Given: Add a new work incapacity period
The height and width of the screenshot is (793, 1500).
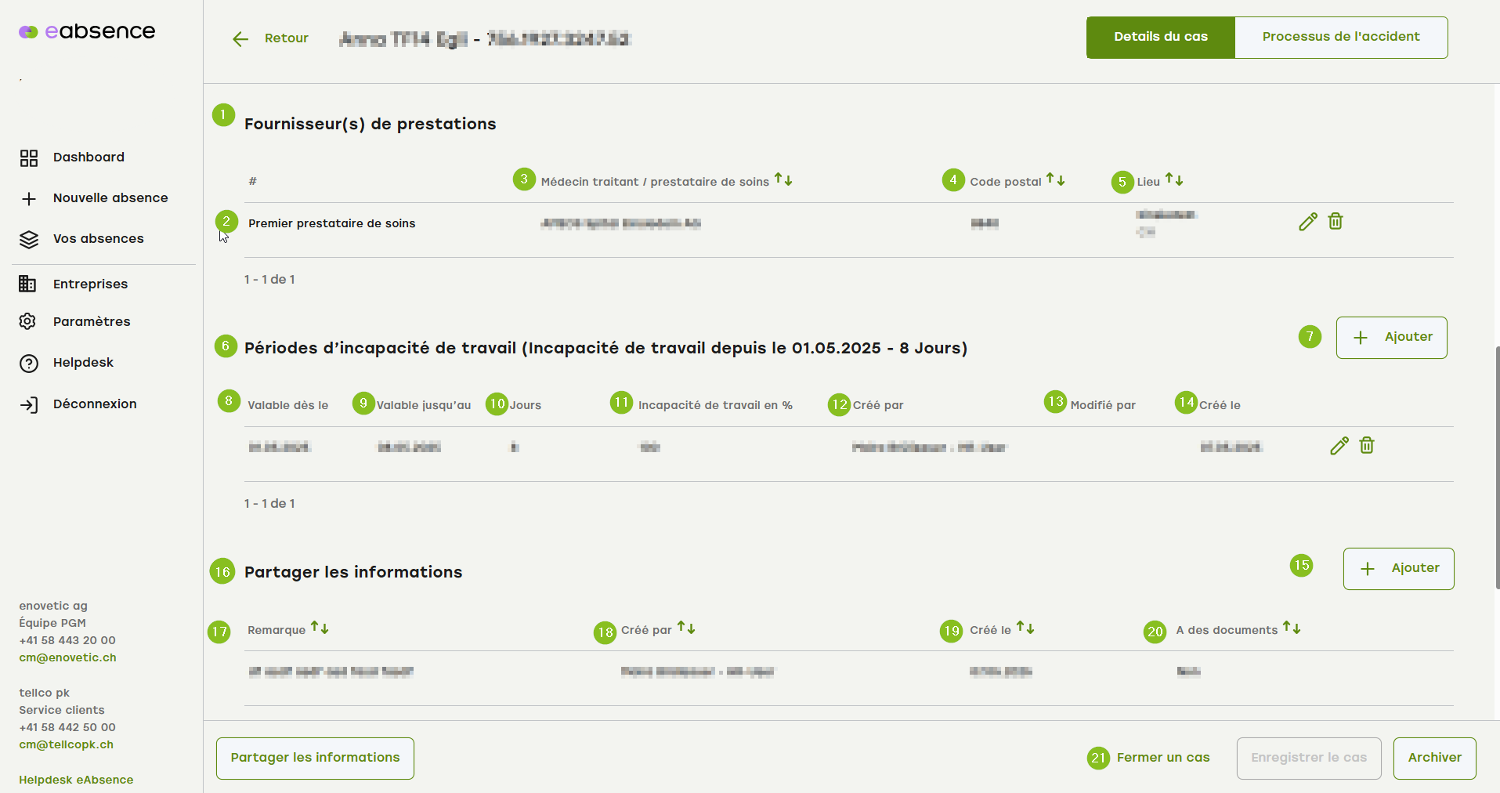Looking at the screenshot, I should [1391, 338].
